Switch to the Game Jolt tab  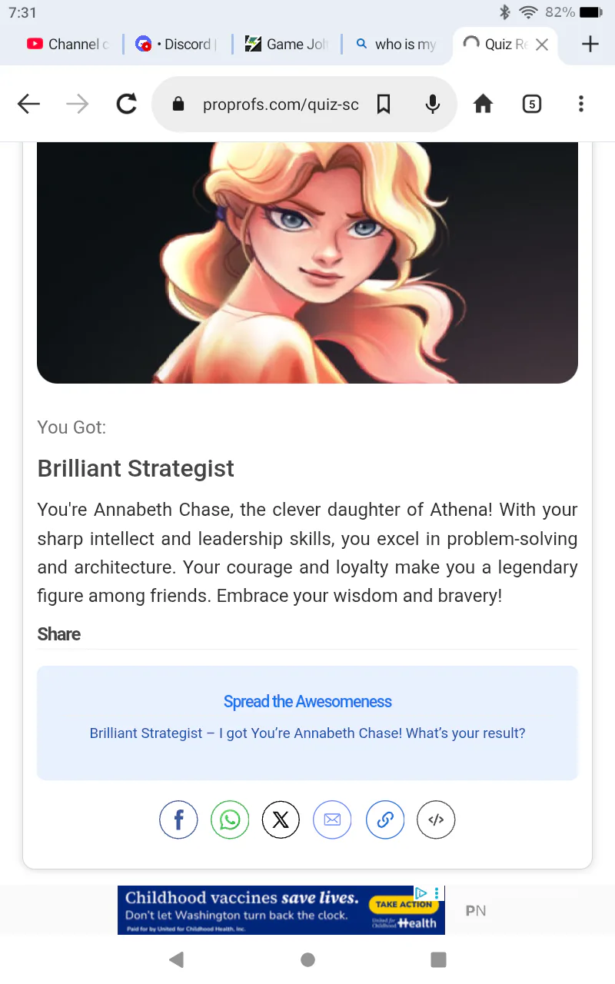pos(288,45)
